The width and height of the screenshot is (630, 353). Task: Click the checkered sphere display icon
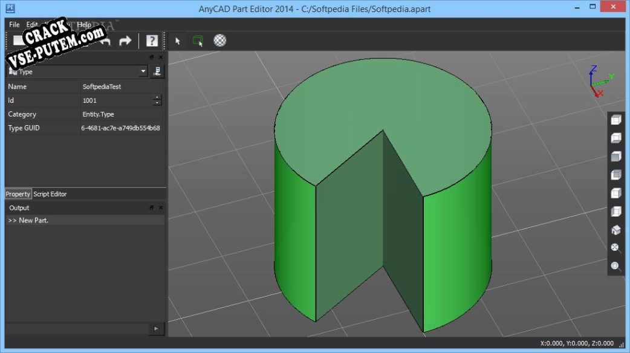click(221, 41)
